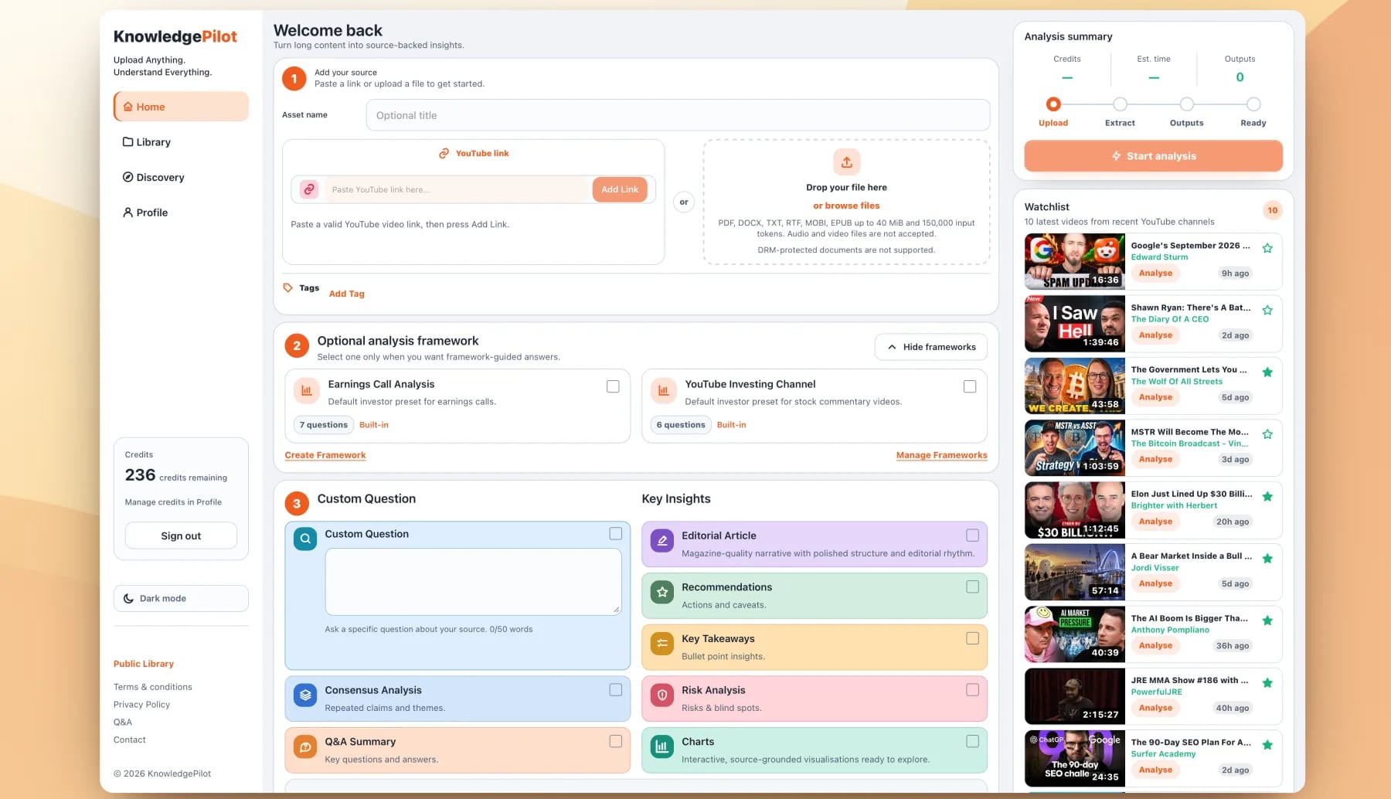Tick the Key Takeaways checkbox
This screenshot has width=1391, height=799.
pyautogui.click(x=972, y=638)
